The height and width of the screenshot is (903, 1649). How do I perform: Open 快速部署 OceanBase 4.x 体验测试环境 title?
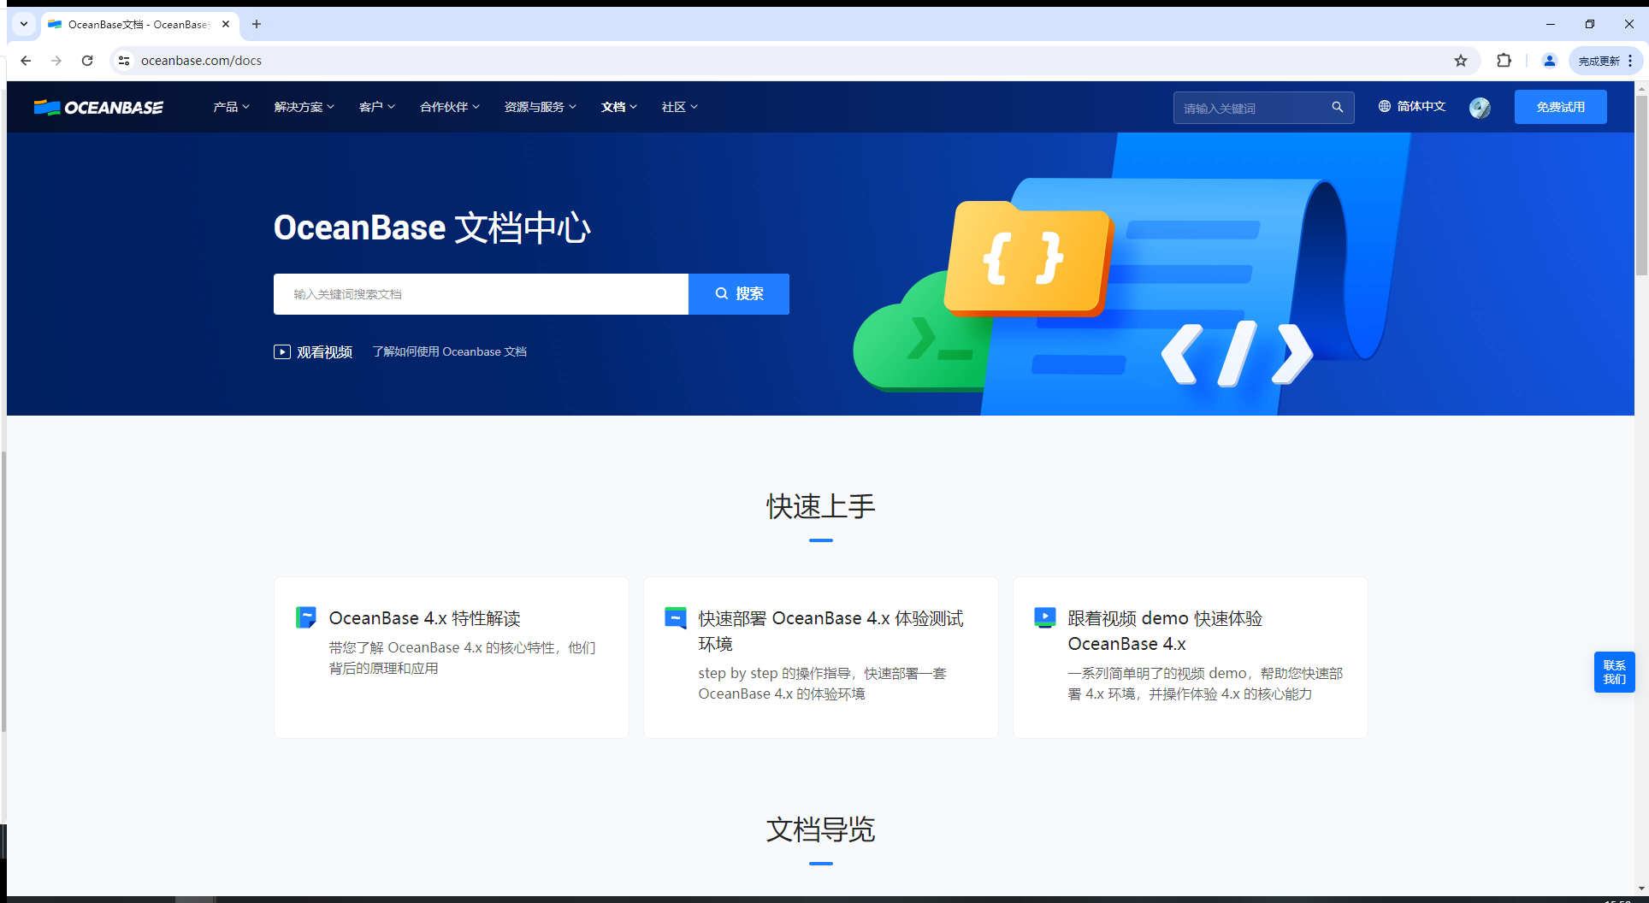pyautogui.click(x=830, y=631)
